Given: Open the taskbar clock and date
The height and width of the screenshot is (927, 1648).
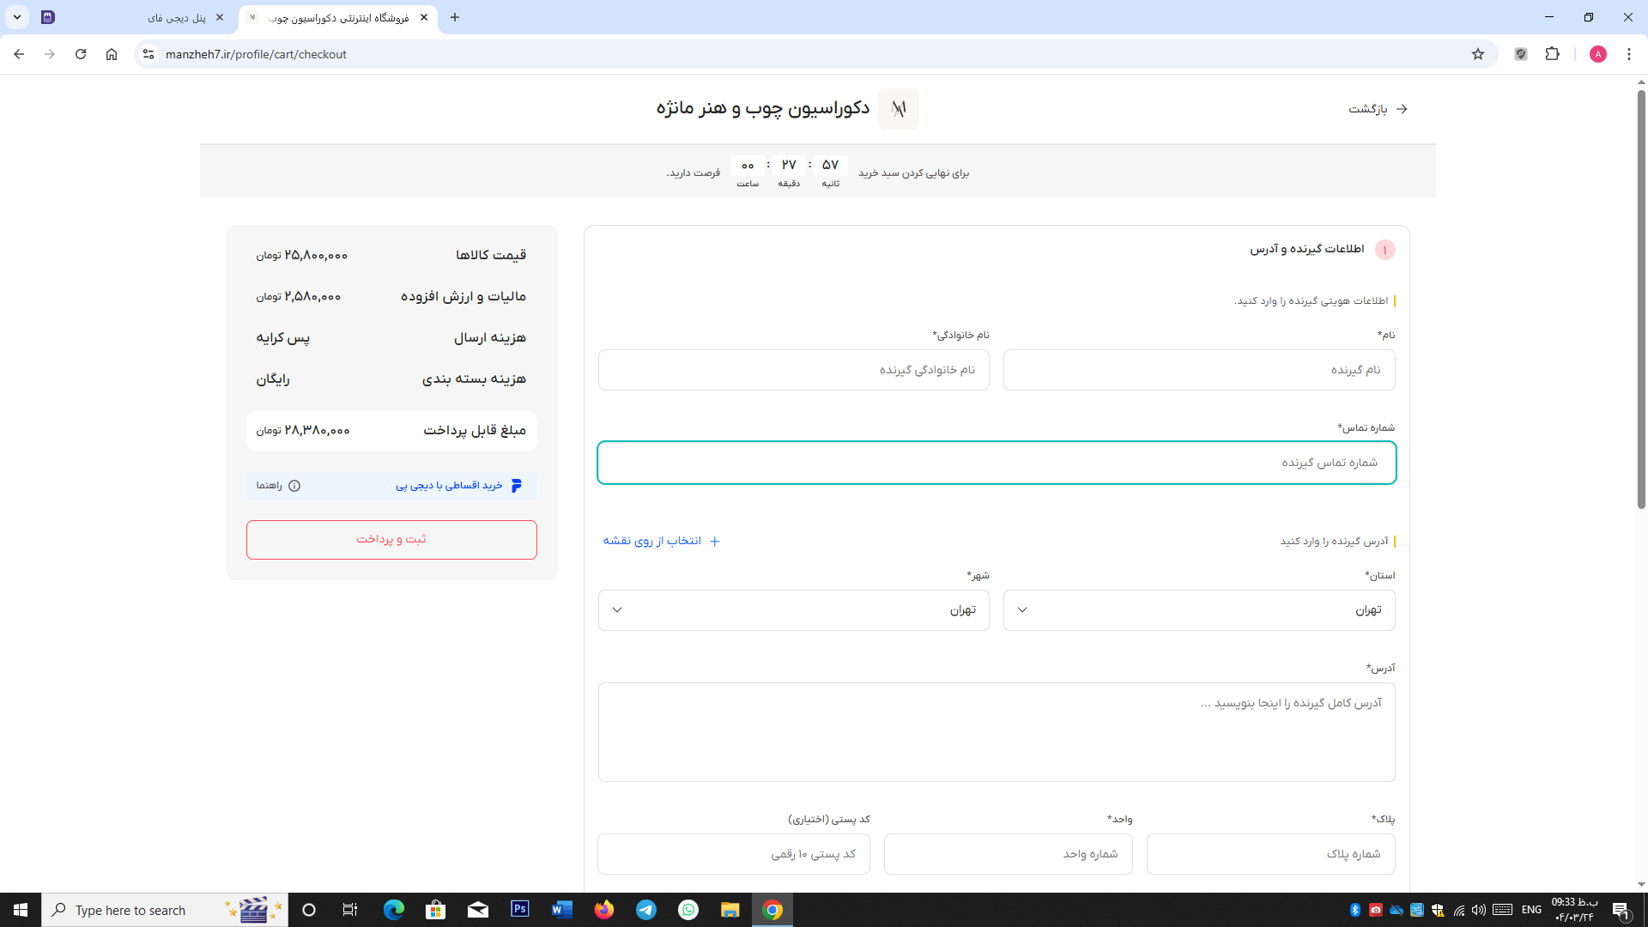Looking at the screenshot, I should [1574, 910].
